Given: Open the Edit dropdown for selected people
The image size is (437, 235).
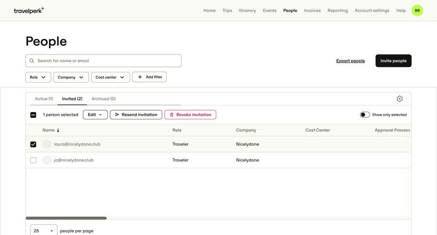Looking at the screenshot, I should click(95, 115).
